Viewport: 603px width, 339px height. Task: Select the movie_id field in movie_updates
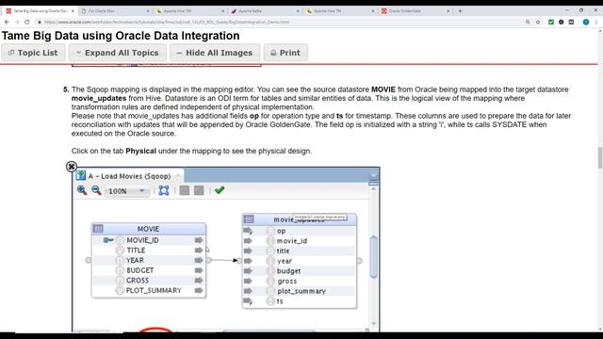click(292, 241)
